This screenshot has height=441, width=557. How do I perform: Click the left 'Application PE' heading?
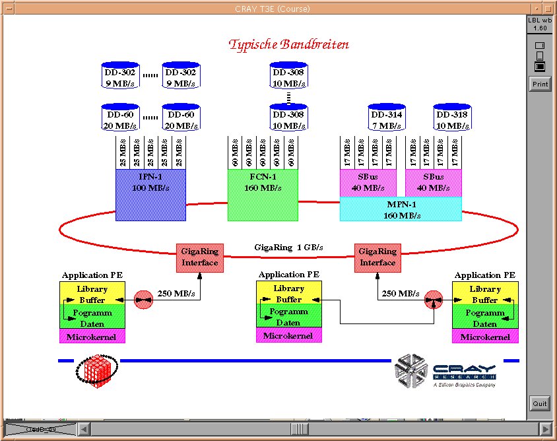click(92, 275)
